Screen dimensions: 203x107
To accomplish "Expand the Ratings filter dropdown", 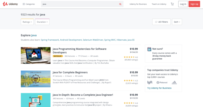I will pyautogui.click(x=27, y=22).
